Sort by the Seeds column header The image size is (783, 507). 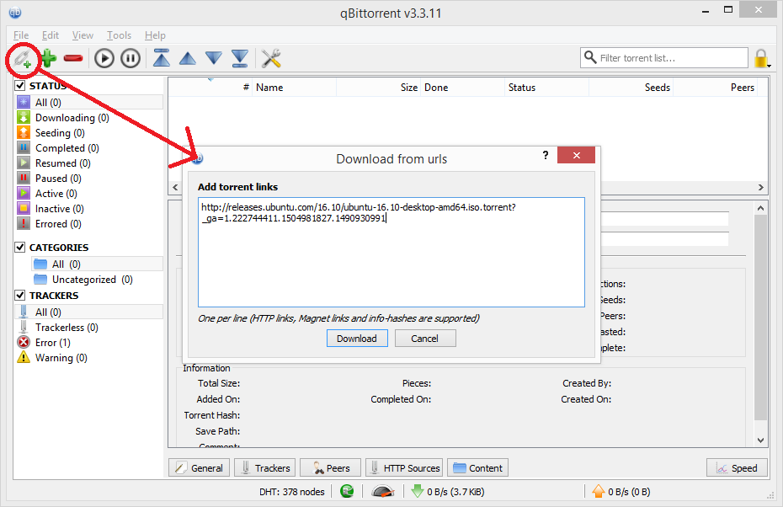pos(631,88)
